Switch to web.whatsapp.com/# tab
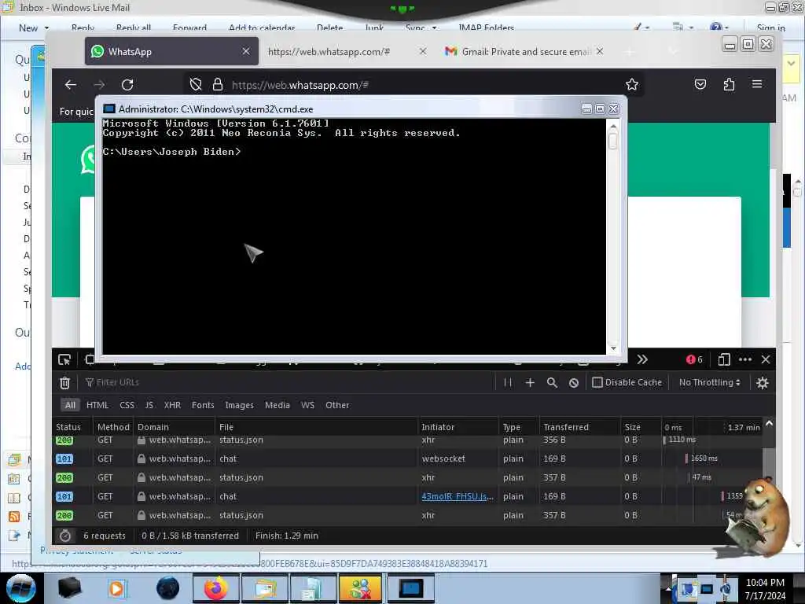The height and width of the screenshot is (604, 805). coord(347,51)
